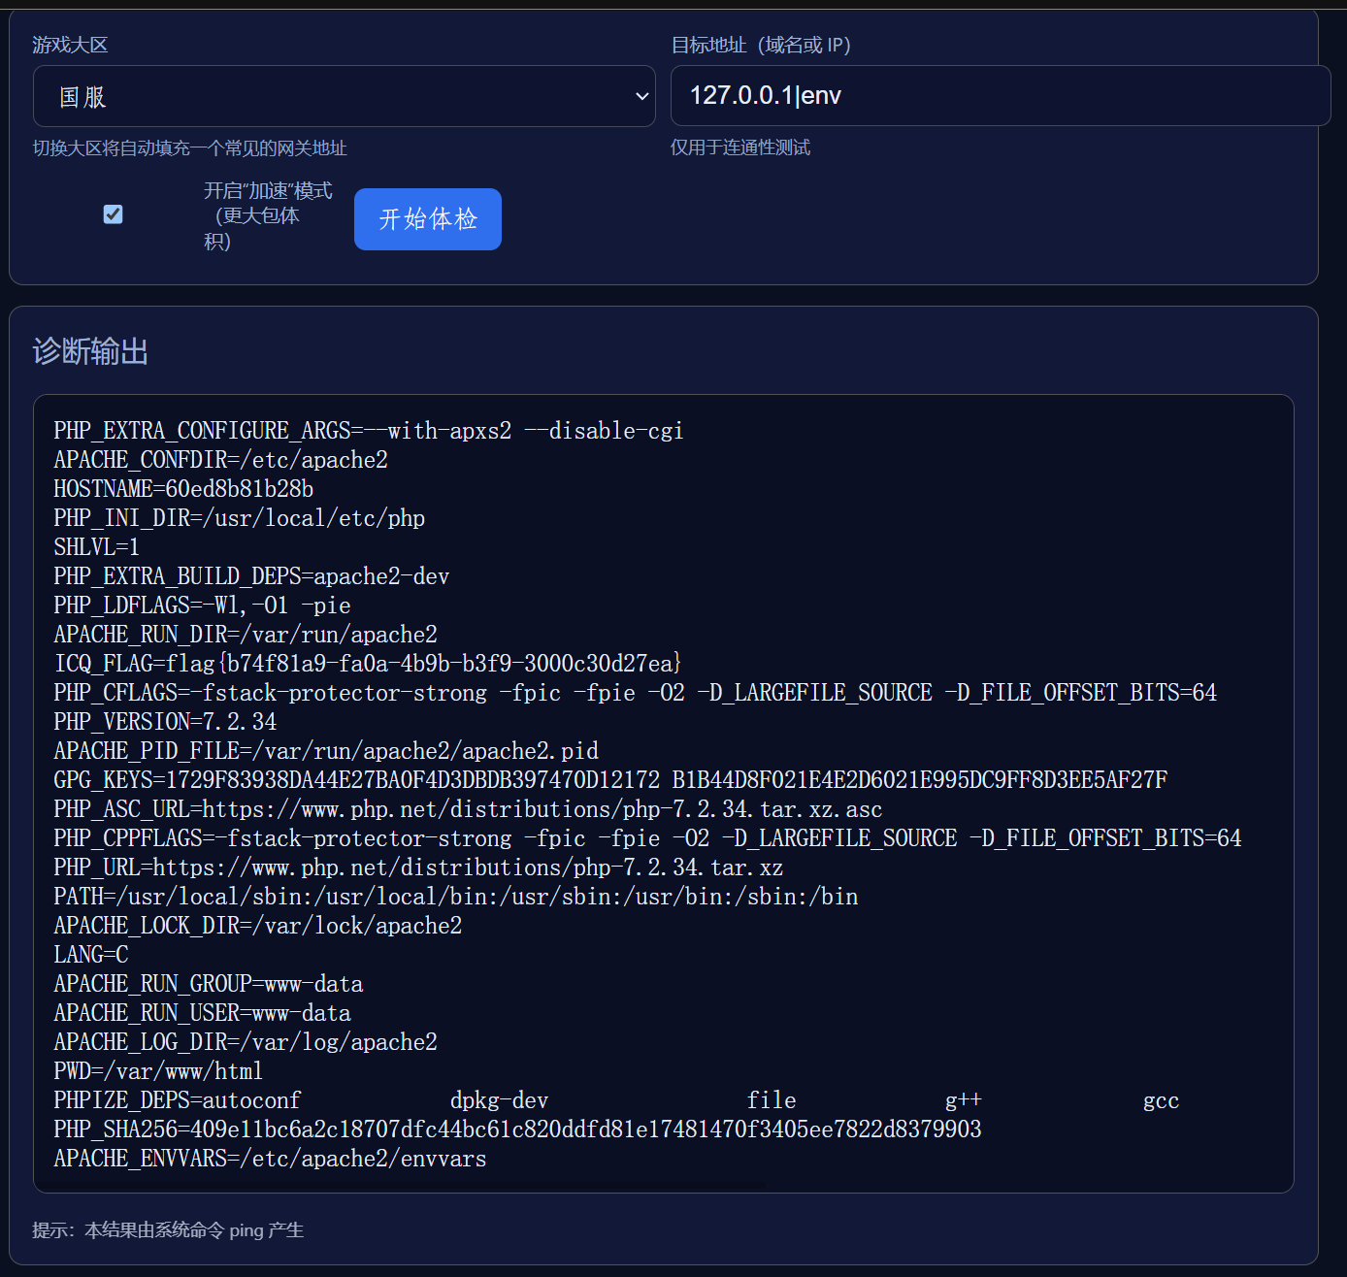
Task: Click the PHP_VERSION=7.2.34 output line
Action: (x=165, y=721)
